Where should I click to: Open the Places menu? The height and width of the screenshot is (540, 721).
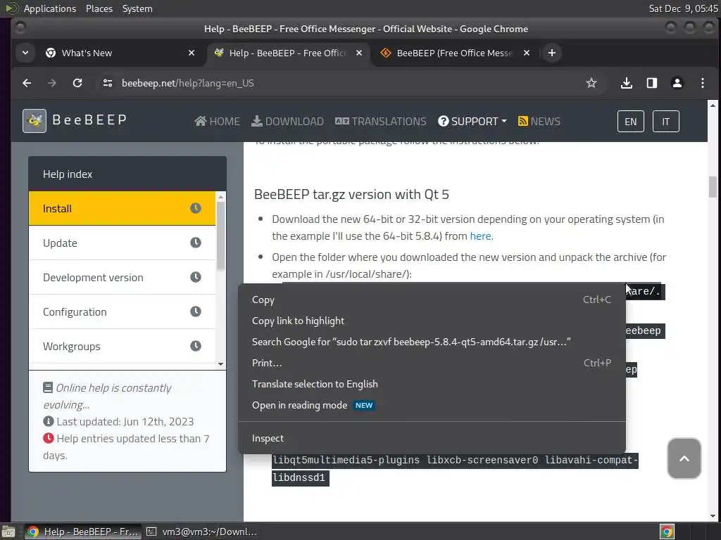pyautogui.click(x=99, y=8)
